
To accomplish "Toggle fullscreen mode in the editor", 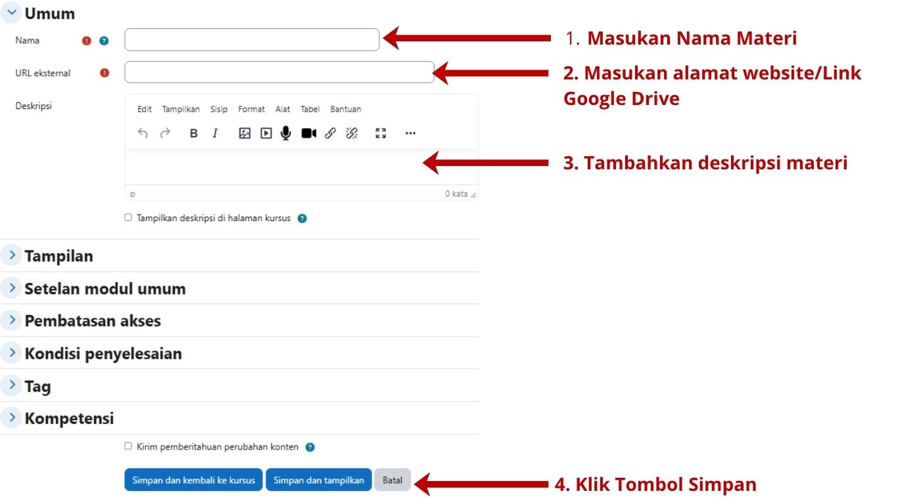I will click(381, 133).
